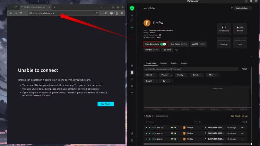Image resolution: width=260 pixels, height=146 pixels.
Task: Toggle the Block Connections switch
Action: 163,44
